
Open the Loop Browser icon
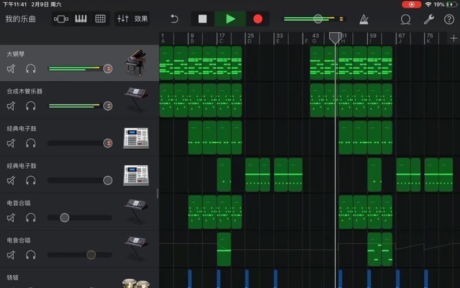[406, 19]
